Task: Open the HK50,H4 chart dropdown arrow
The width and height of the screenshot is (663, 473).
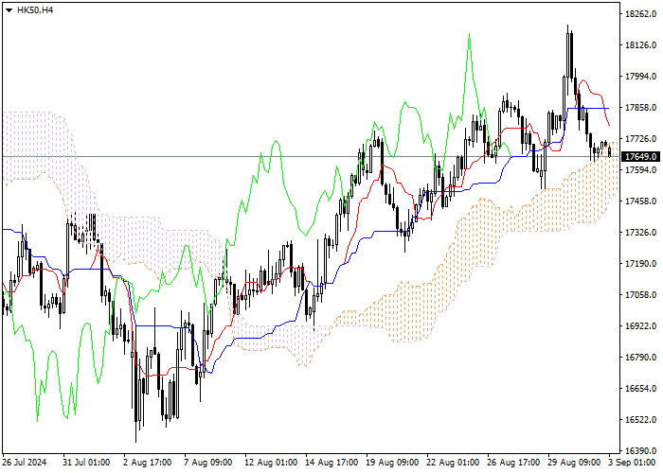Action: 9,10
